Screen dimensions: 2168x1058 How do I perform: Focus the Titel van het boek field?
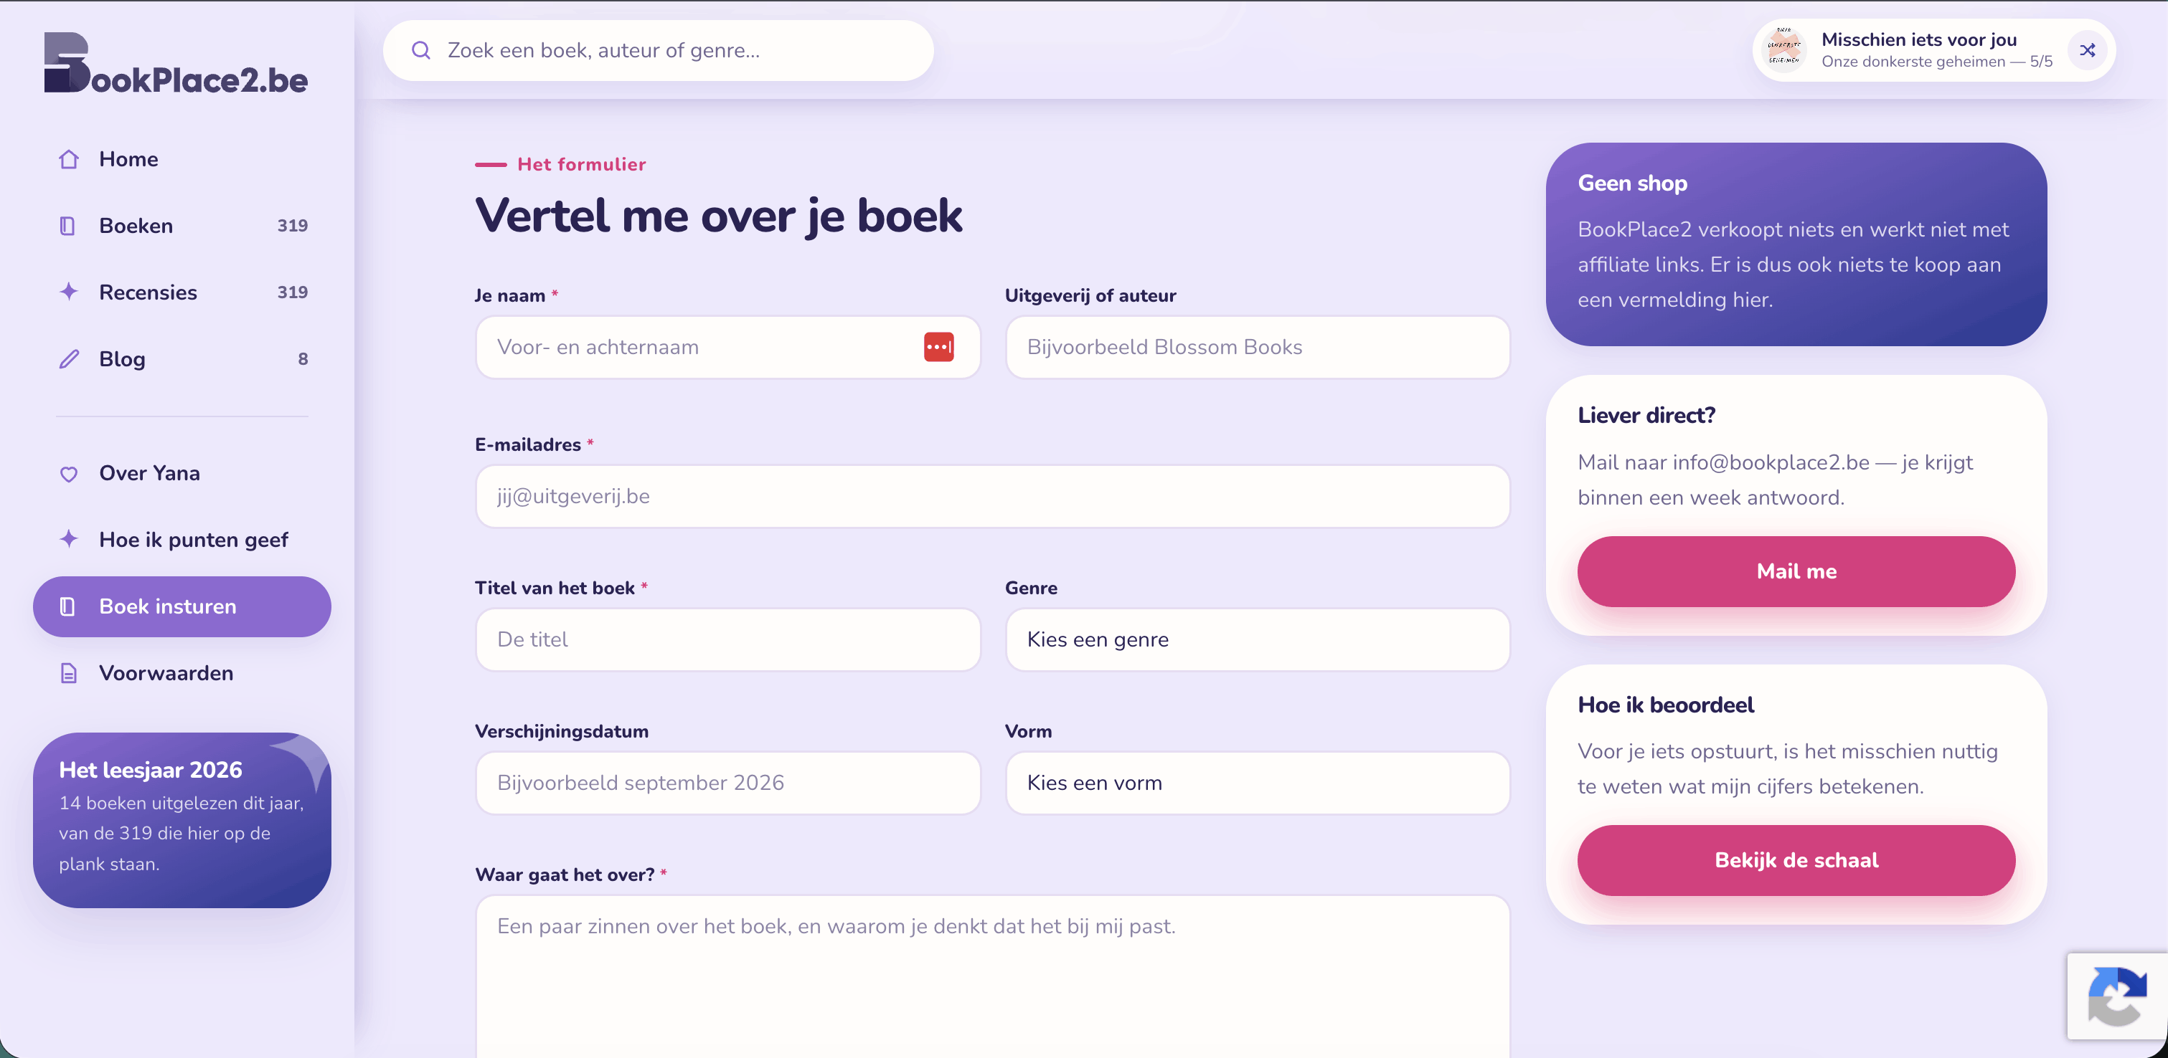click(728, 639)
